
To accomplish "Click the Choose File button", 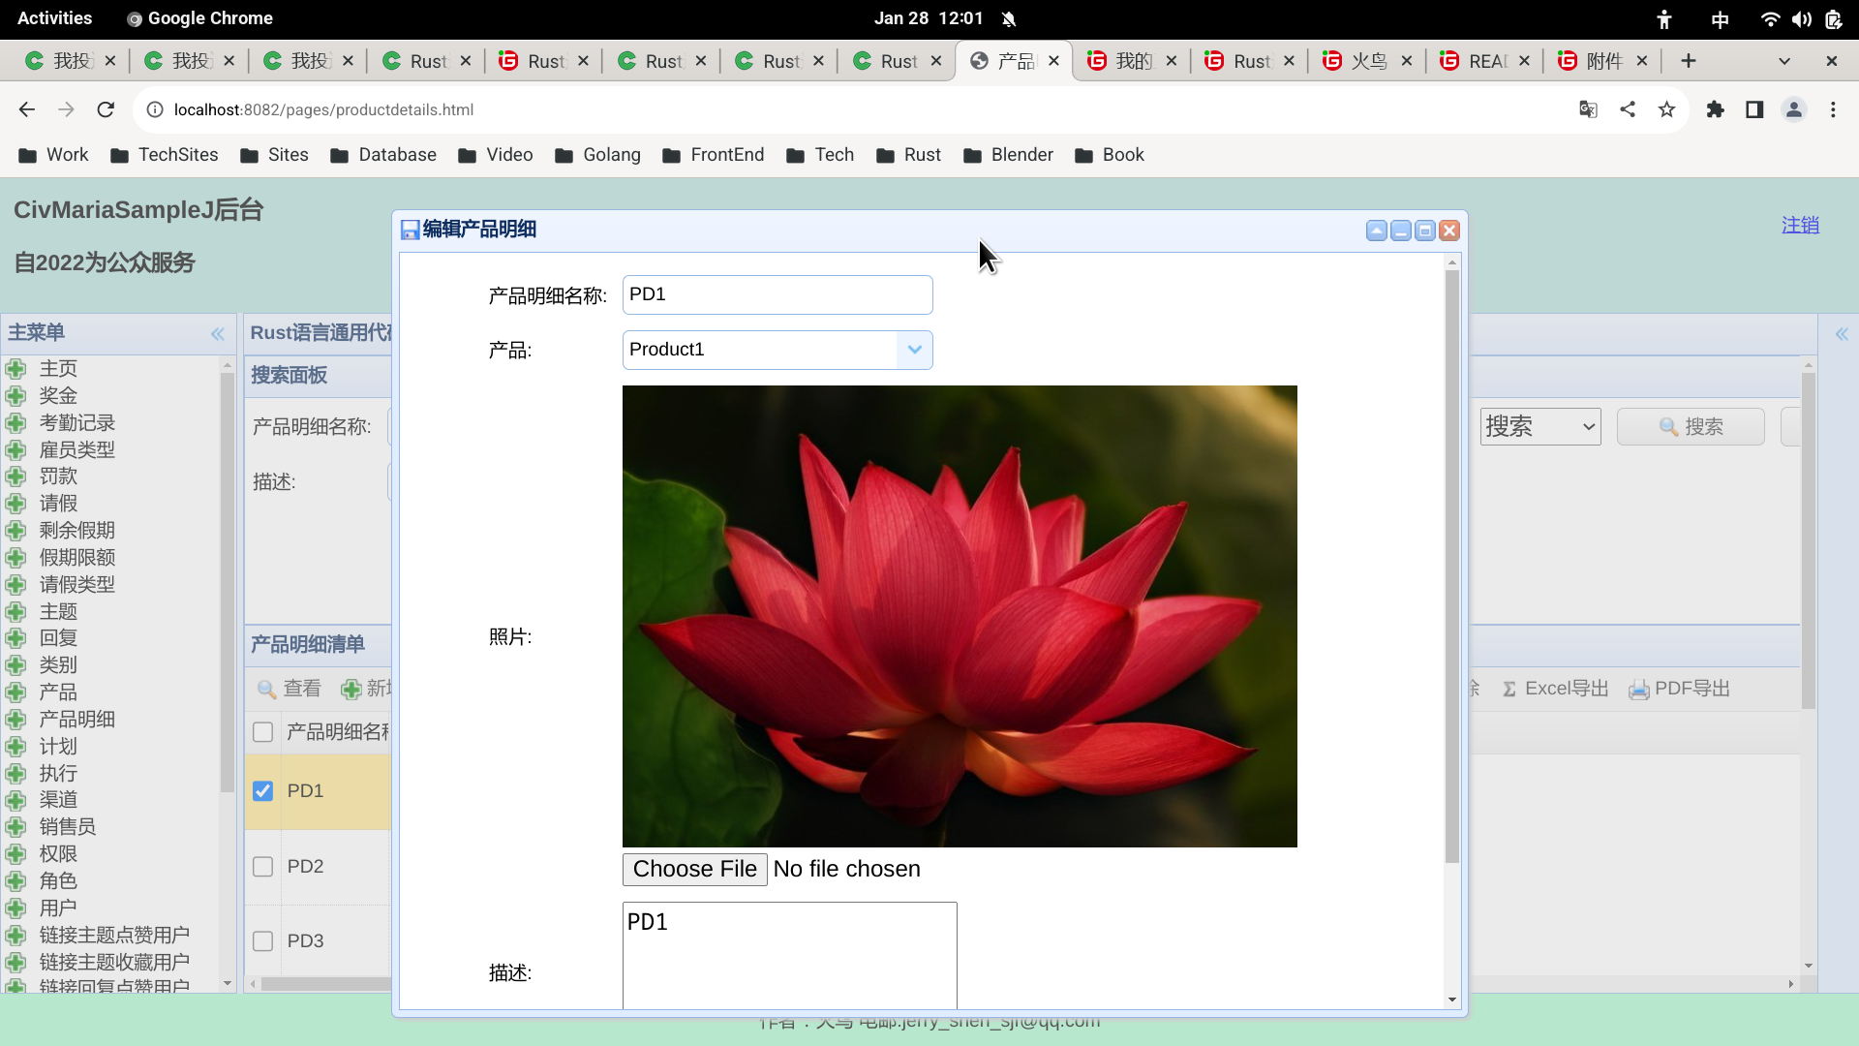I will click(x=694, y=870).
